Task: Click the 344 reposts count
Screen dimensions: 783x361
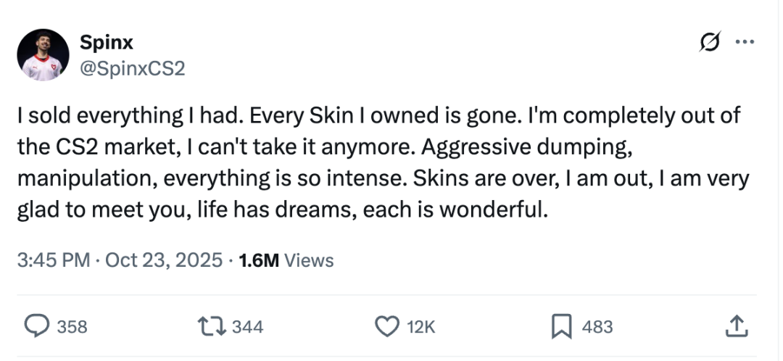Action: pos(248,328)
